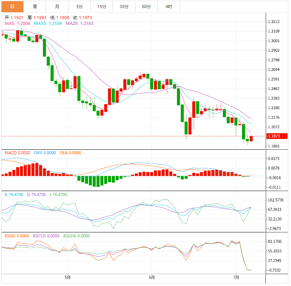Click the 7月 date axis marker
Viewport: 291px width, 286px height.
(236, 277)
